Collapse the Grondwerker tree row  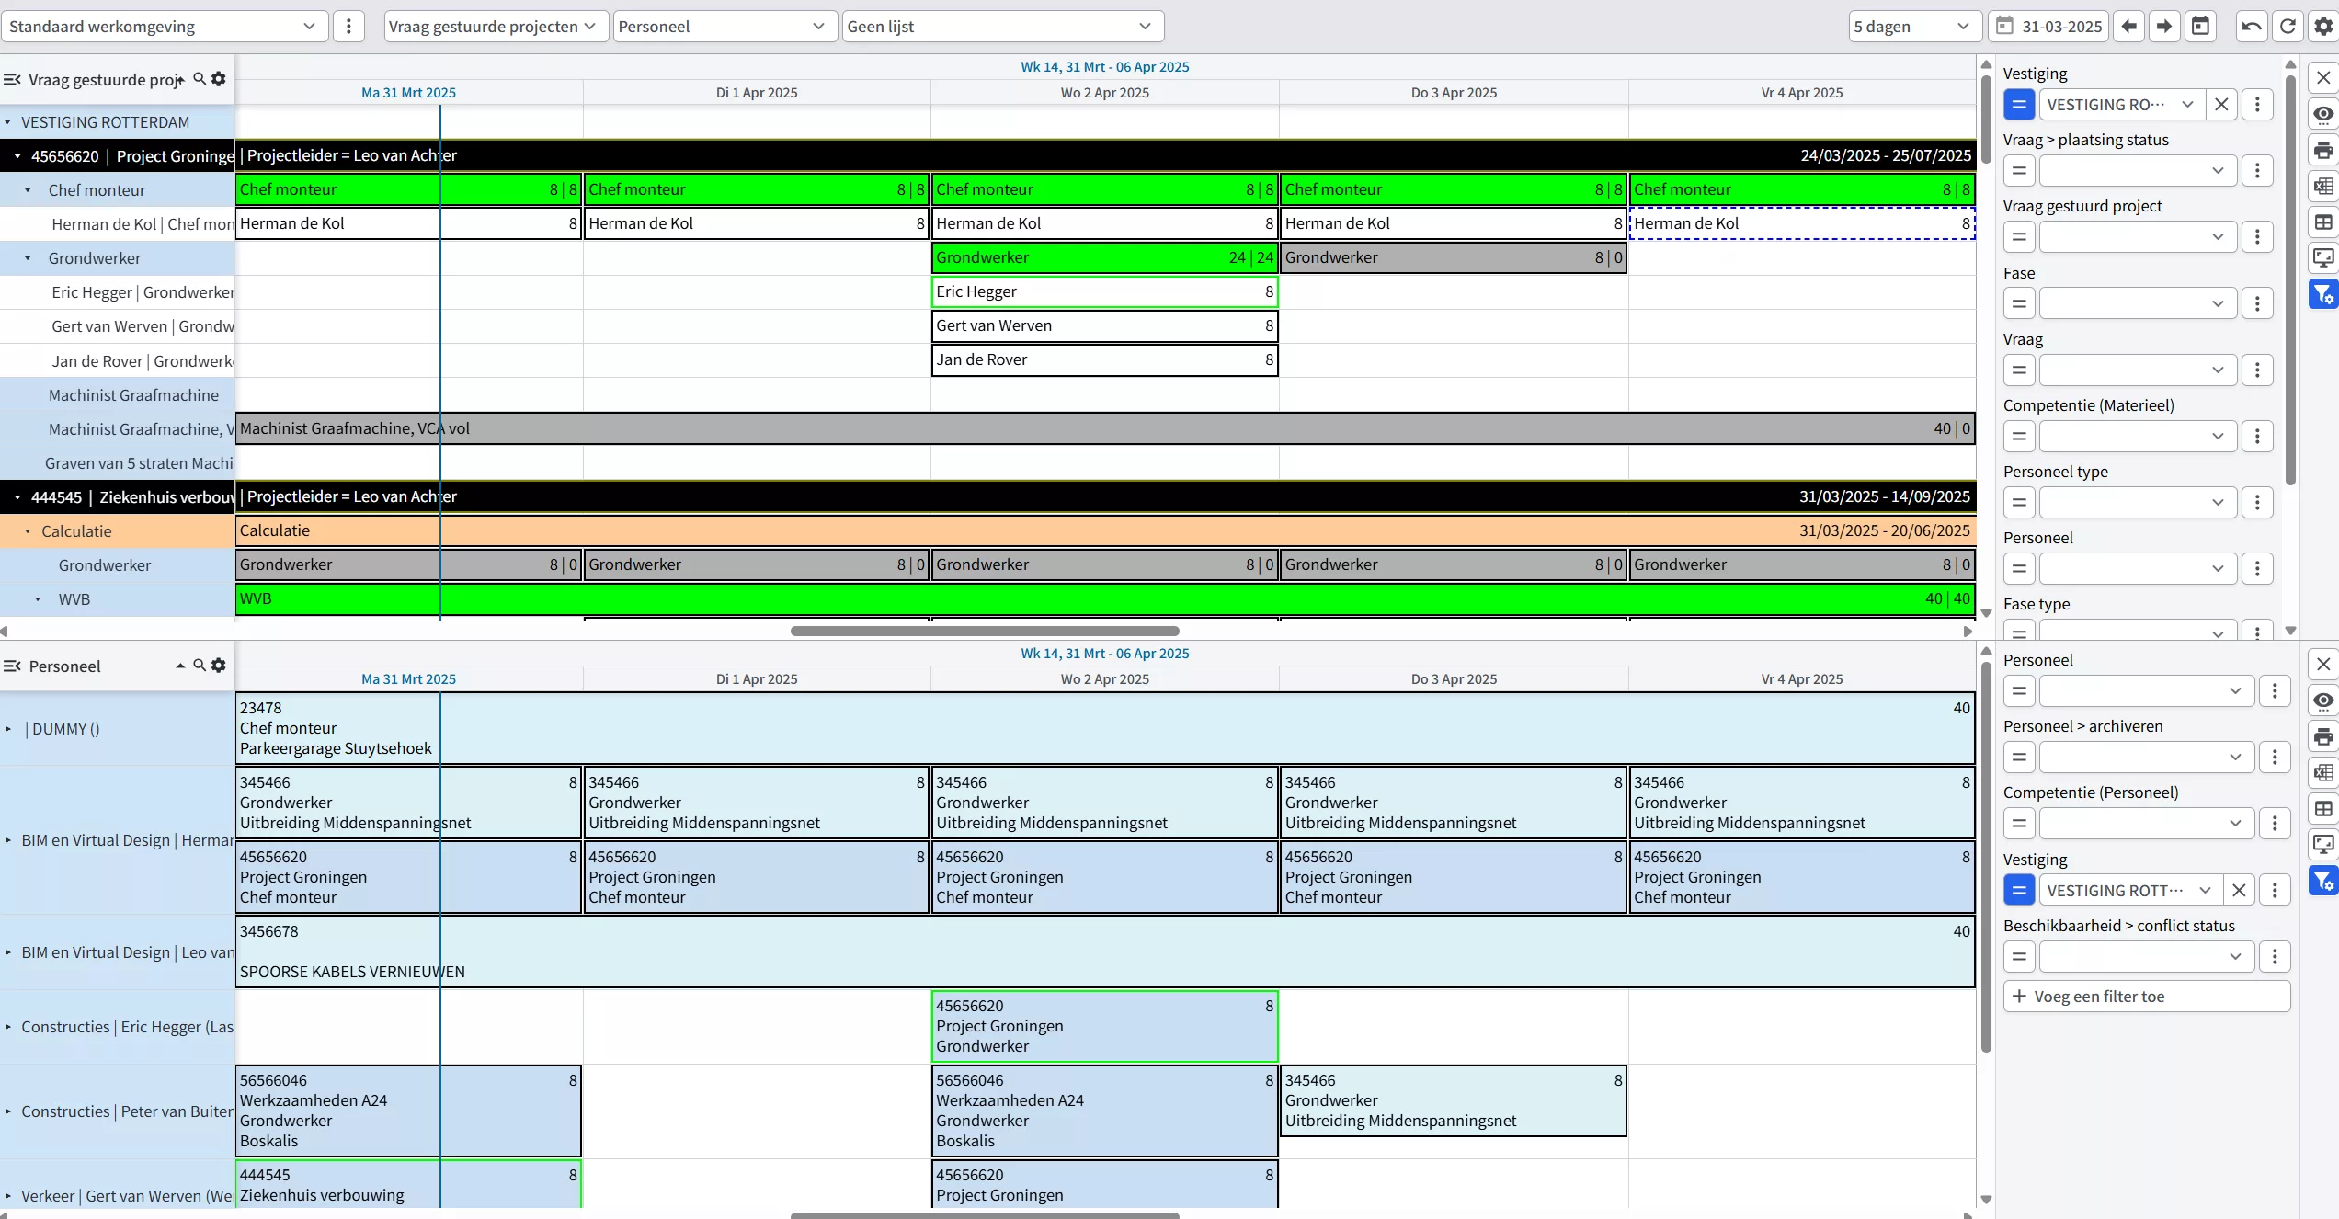point(28,258)
